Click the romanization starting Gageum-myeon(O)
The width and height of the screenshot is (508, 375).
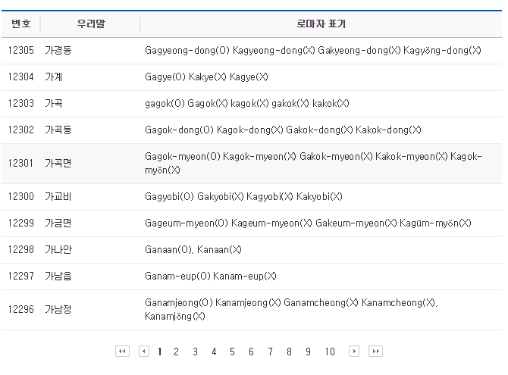tap(308, 223)
